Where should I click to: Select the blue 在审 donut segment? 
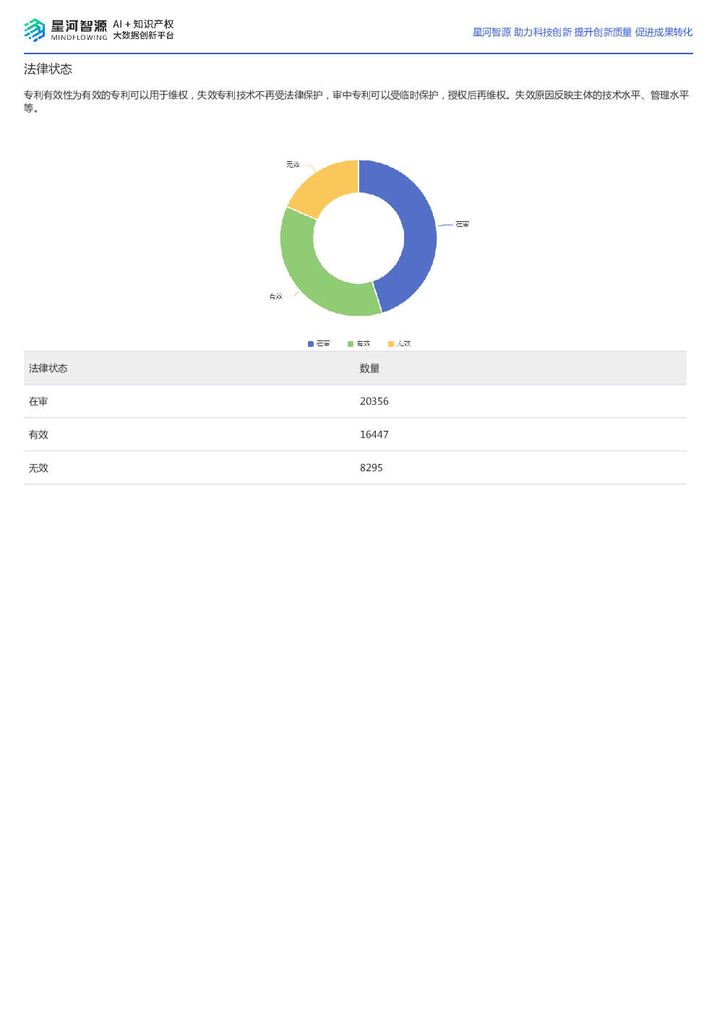412,231
